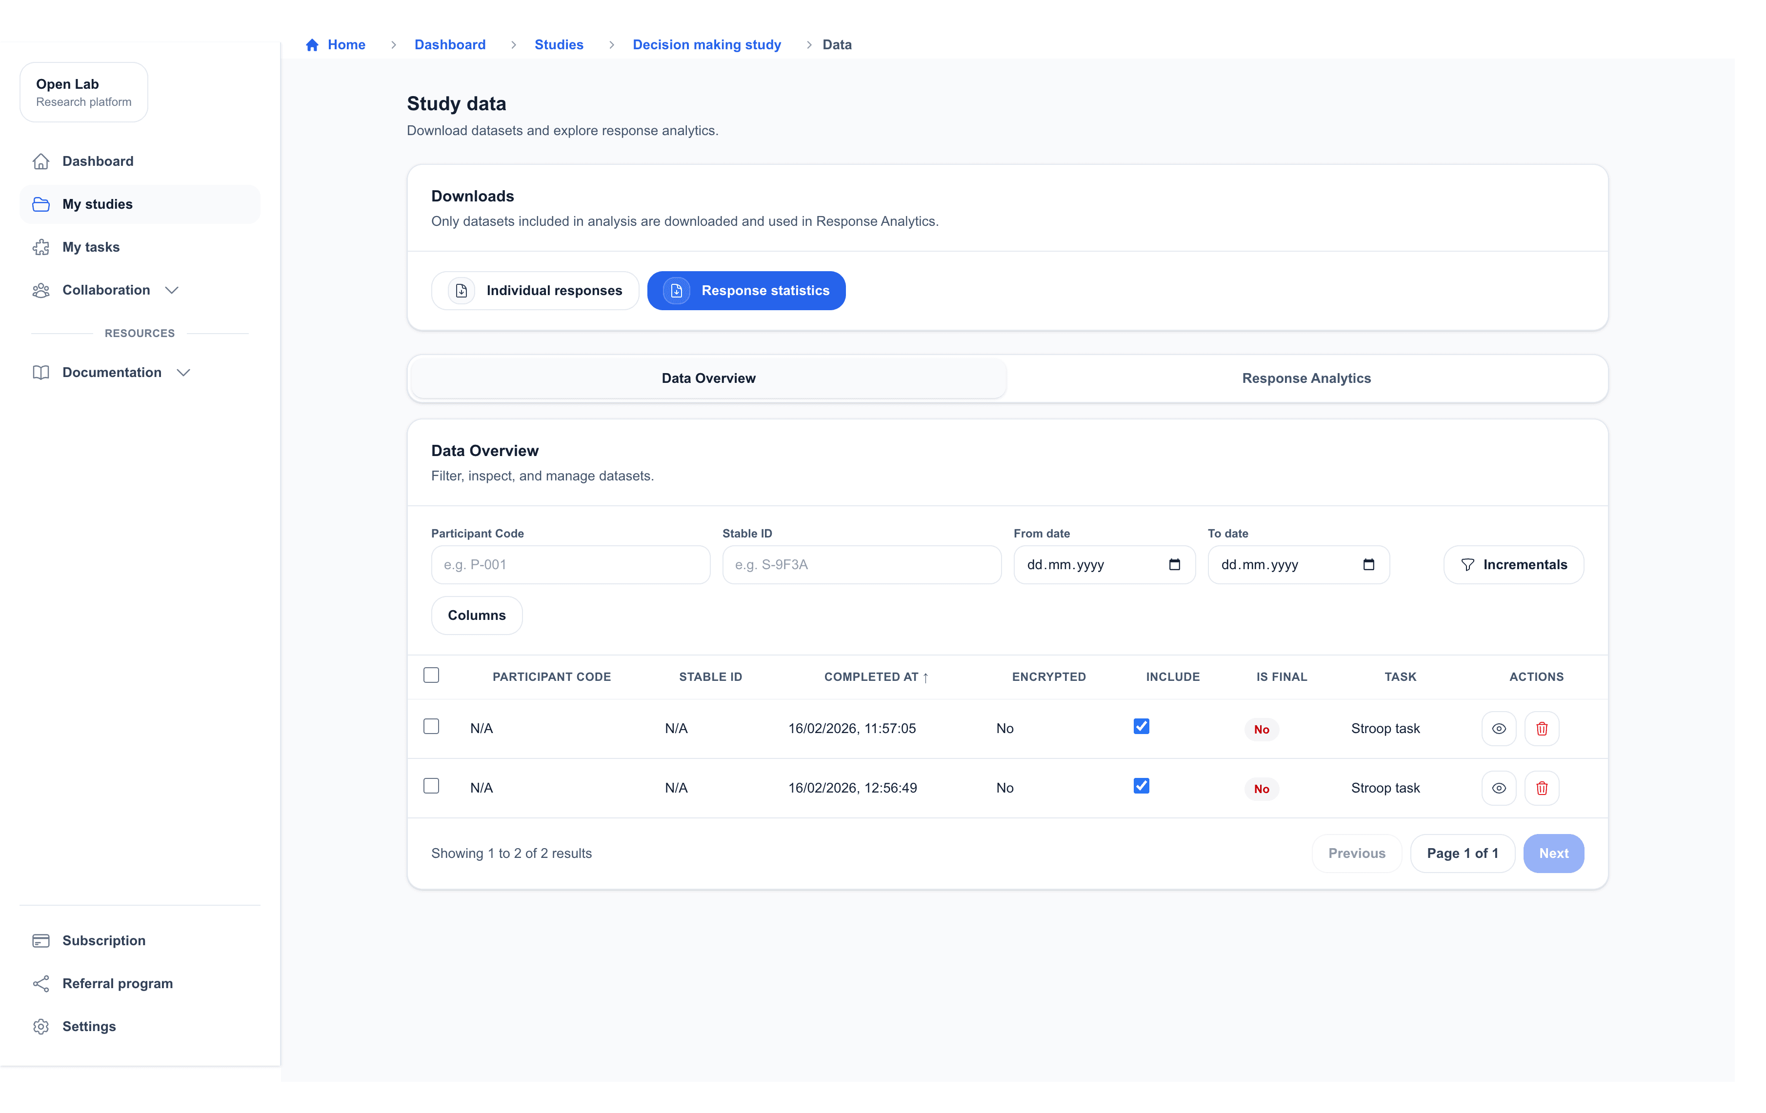Click the Participant Code input field

[x=570, y=565]
